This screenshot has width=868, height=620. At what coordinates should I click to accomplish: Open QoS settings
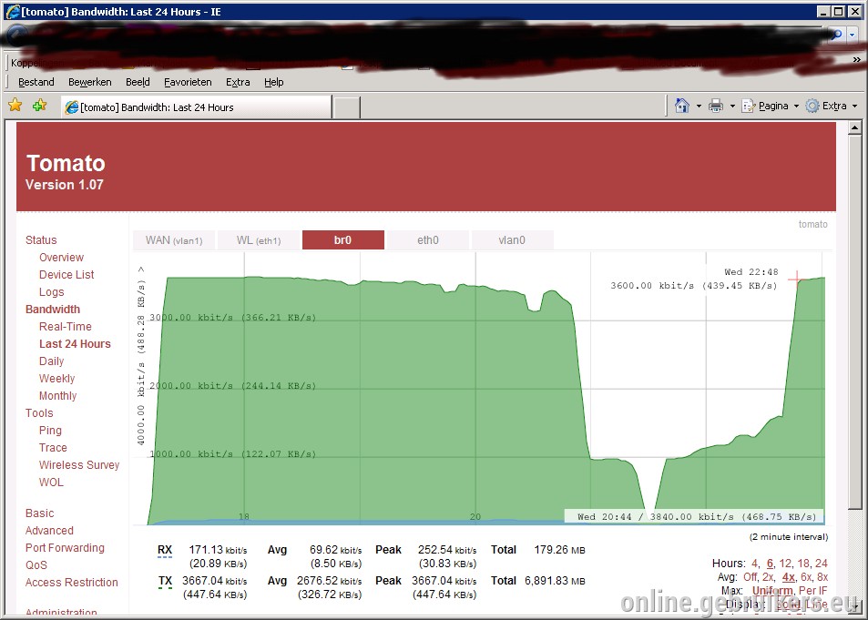click(36, 564)
